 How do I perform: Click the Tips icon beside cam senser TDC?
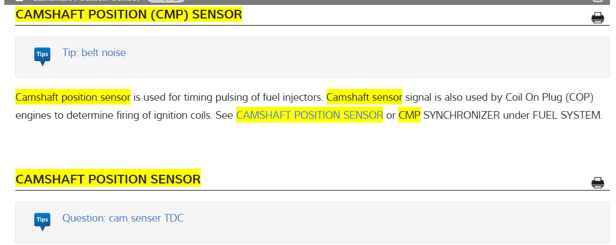(x=42, y=220)
